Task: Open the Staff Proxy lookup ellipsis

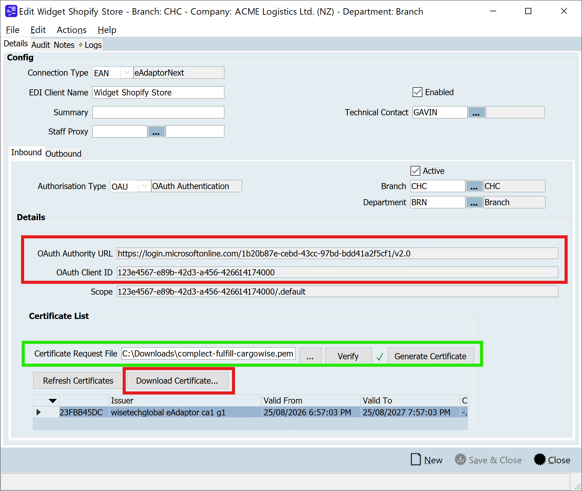Action: pos(156,131)
